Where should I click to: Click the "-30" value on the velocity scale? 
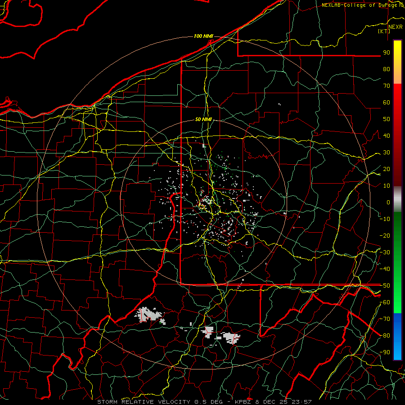(385, 252)
